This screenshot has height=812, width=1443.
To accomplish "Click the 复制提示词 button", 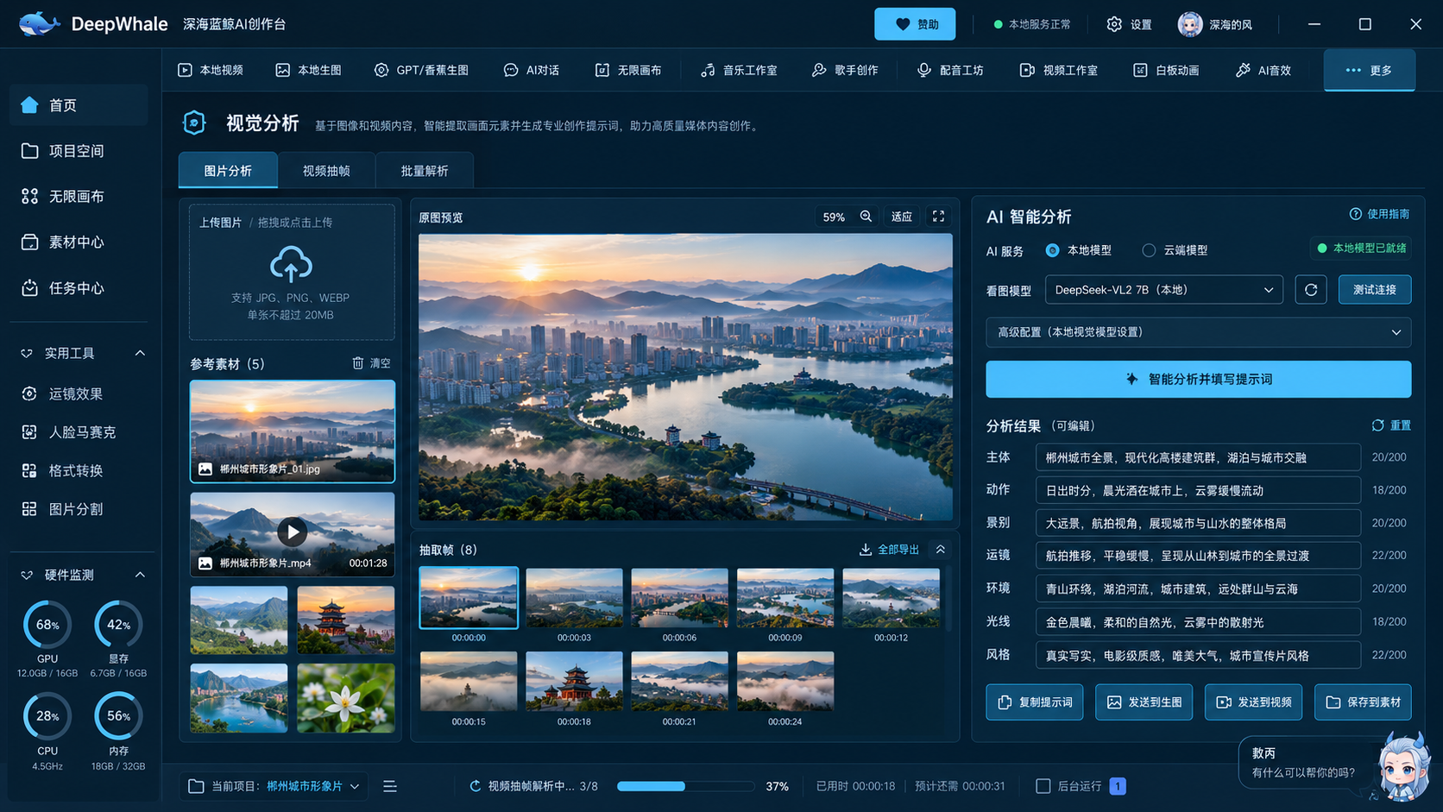I will 1034,702.
